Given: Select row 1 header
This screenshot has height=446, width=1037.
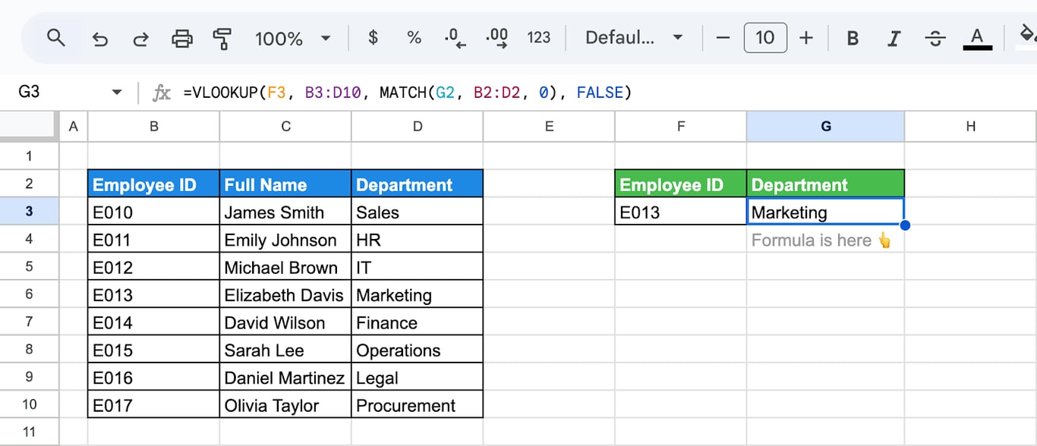Looking at the screenshot, I should [29, 156].
